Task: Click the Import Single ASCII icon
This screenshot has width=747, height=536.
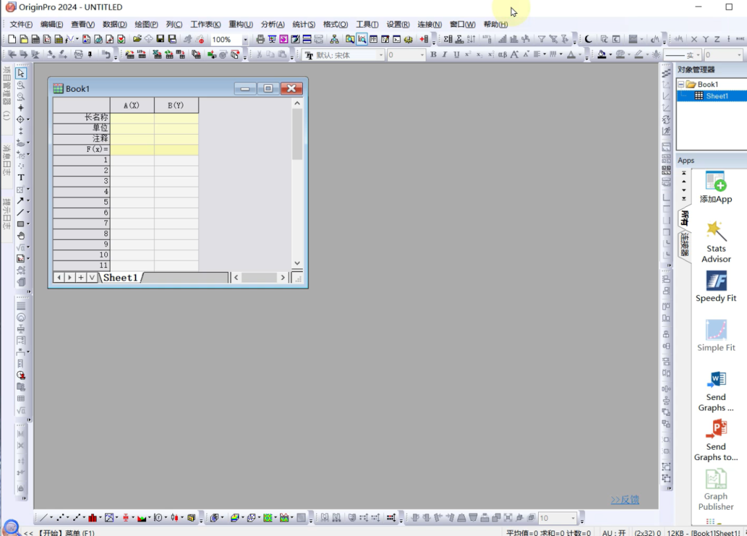Action: 142,55
